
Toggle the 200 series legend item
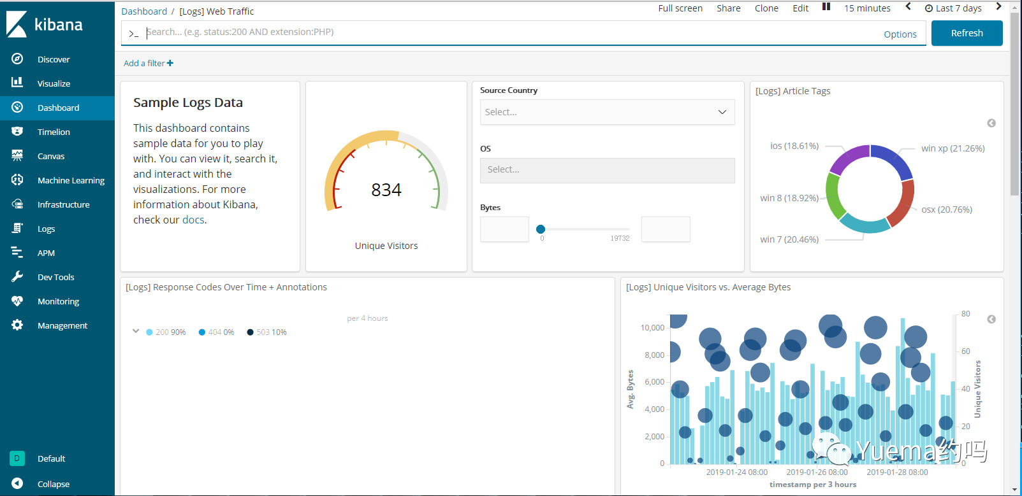click(166, 332)
